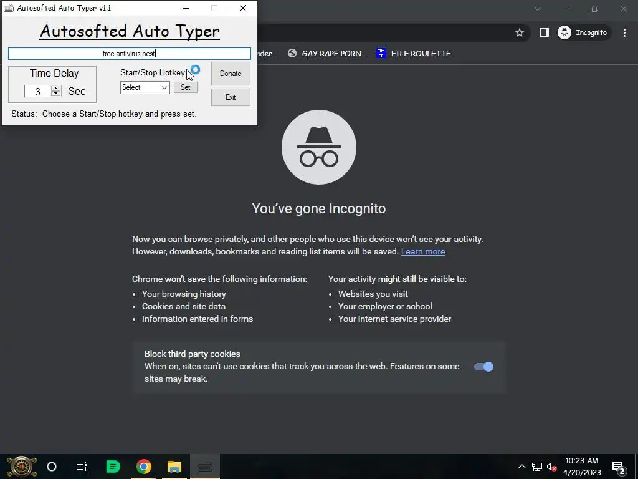Decrease Time Delay with the down arrow
The height and width of the screenshot is (479, 638).
[56, 94]
